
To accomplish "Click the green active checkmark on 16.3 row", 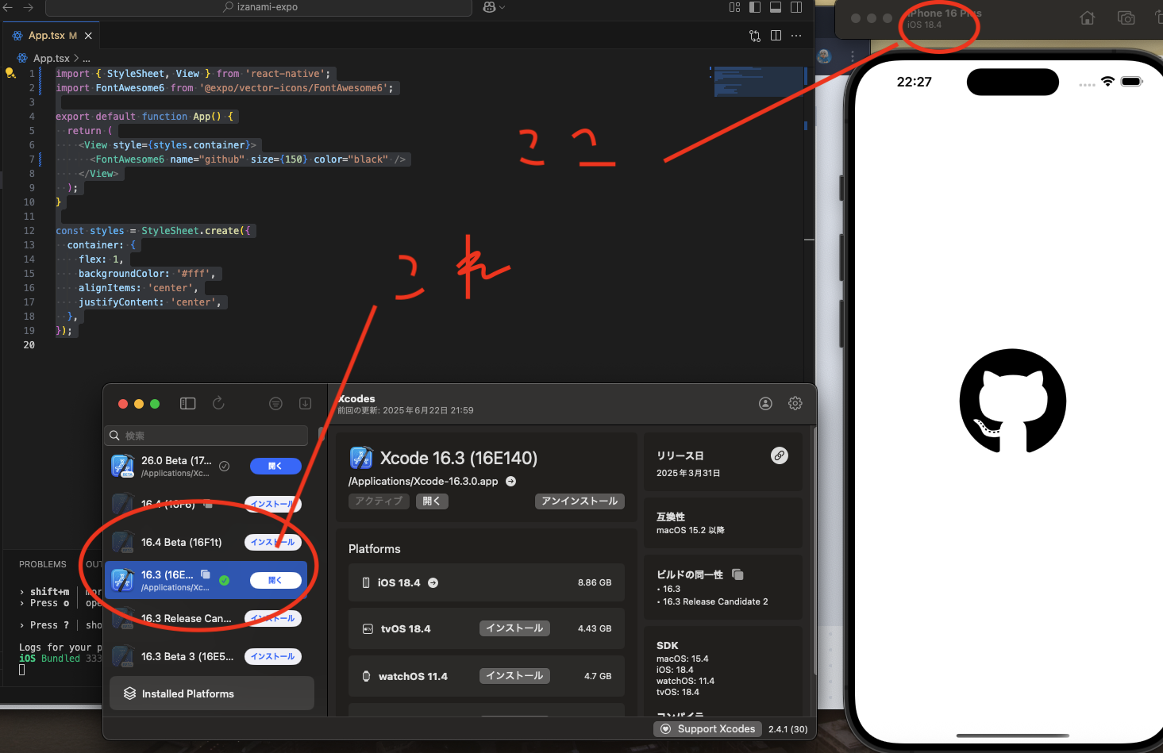I will point(225,581).
